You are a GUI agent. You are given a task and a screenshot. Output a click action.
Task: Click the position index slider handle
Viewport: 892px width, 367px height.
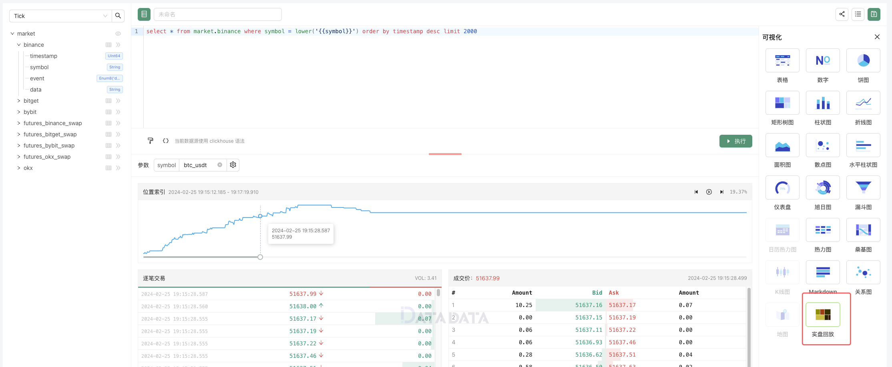(260, 257)
